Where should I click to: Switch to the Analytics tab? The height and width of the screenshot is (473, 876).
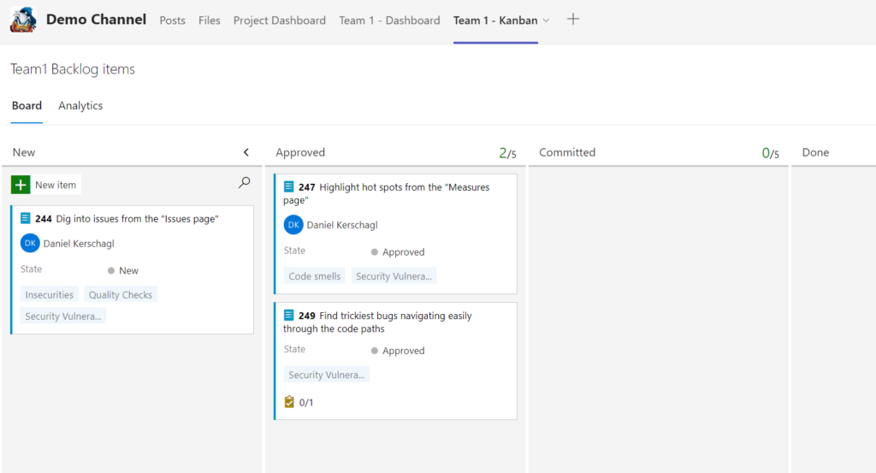[80, 105]
